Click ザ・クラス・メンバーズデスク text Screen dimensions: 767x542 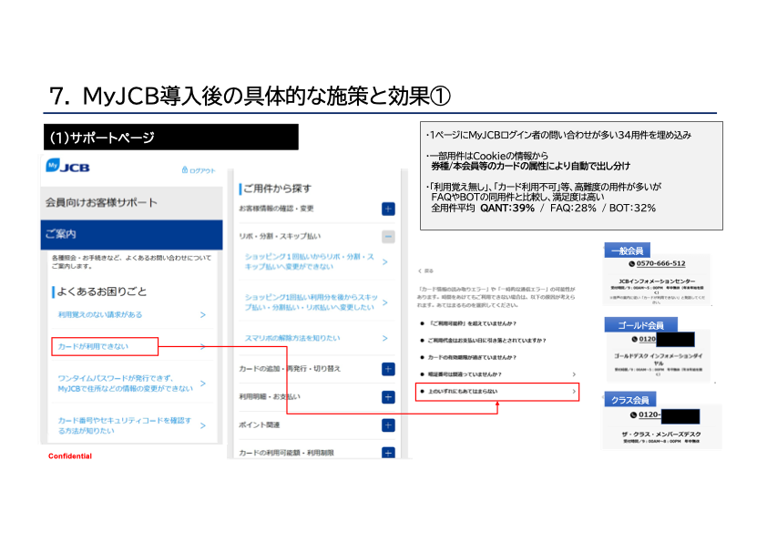click(x=660, y=434)
